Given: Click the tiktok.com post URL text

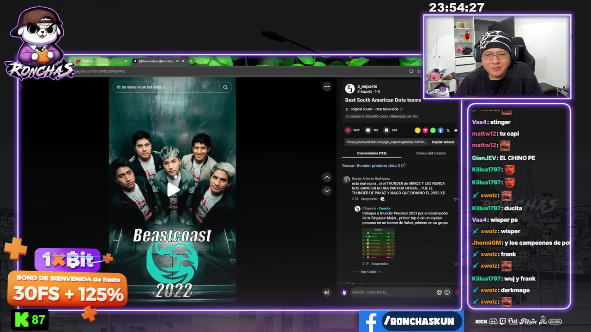Looking at the screenshot, I should point(387,142).
